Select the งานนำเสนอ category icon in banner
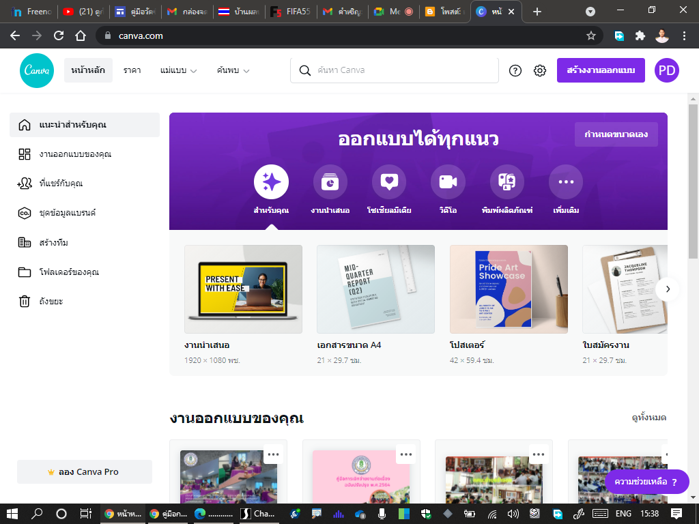This screenshot has width=699, height=524. 330,181
